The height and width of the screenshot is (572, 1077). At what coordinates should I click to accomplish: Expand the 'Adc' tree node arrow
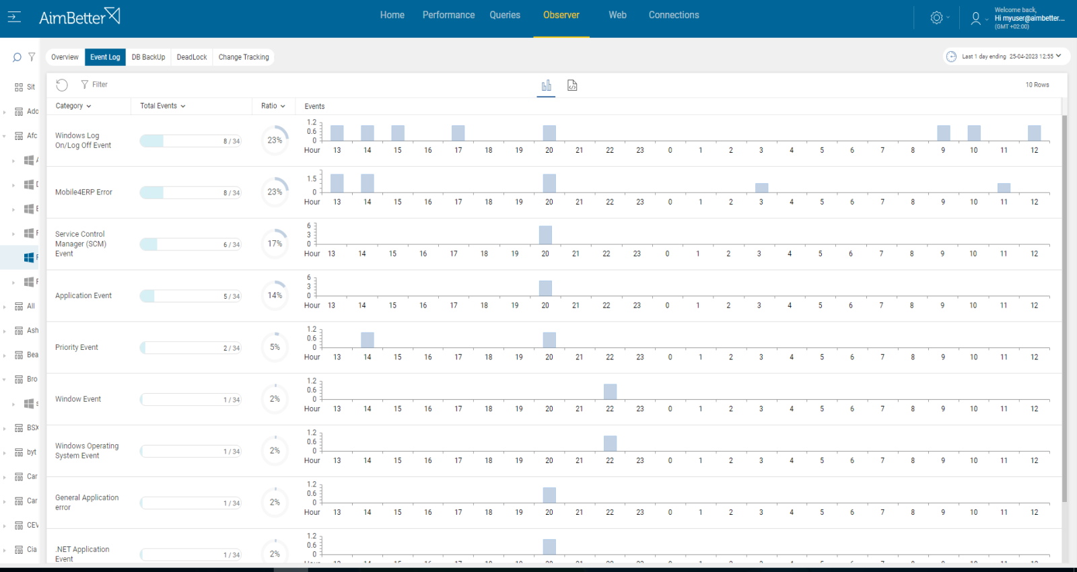pyautogui.click(x=5, y=112)
